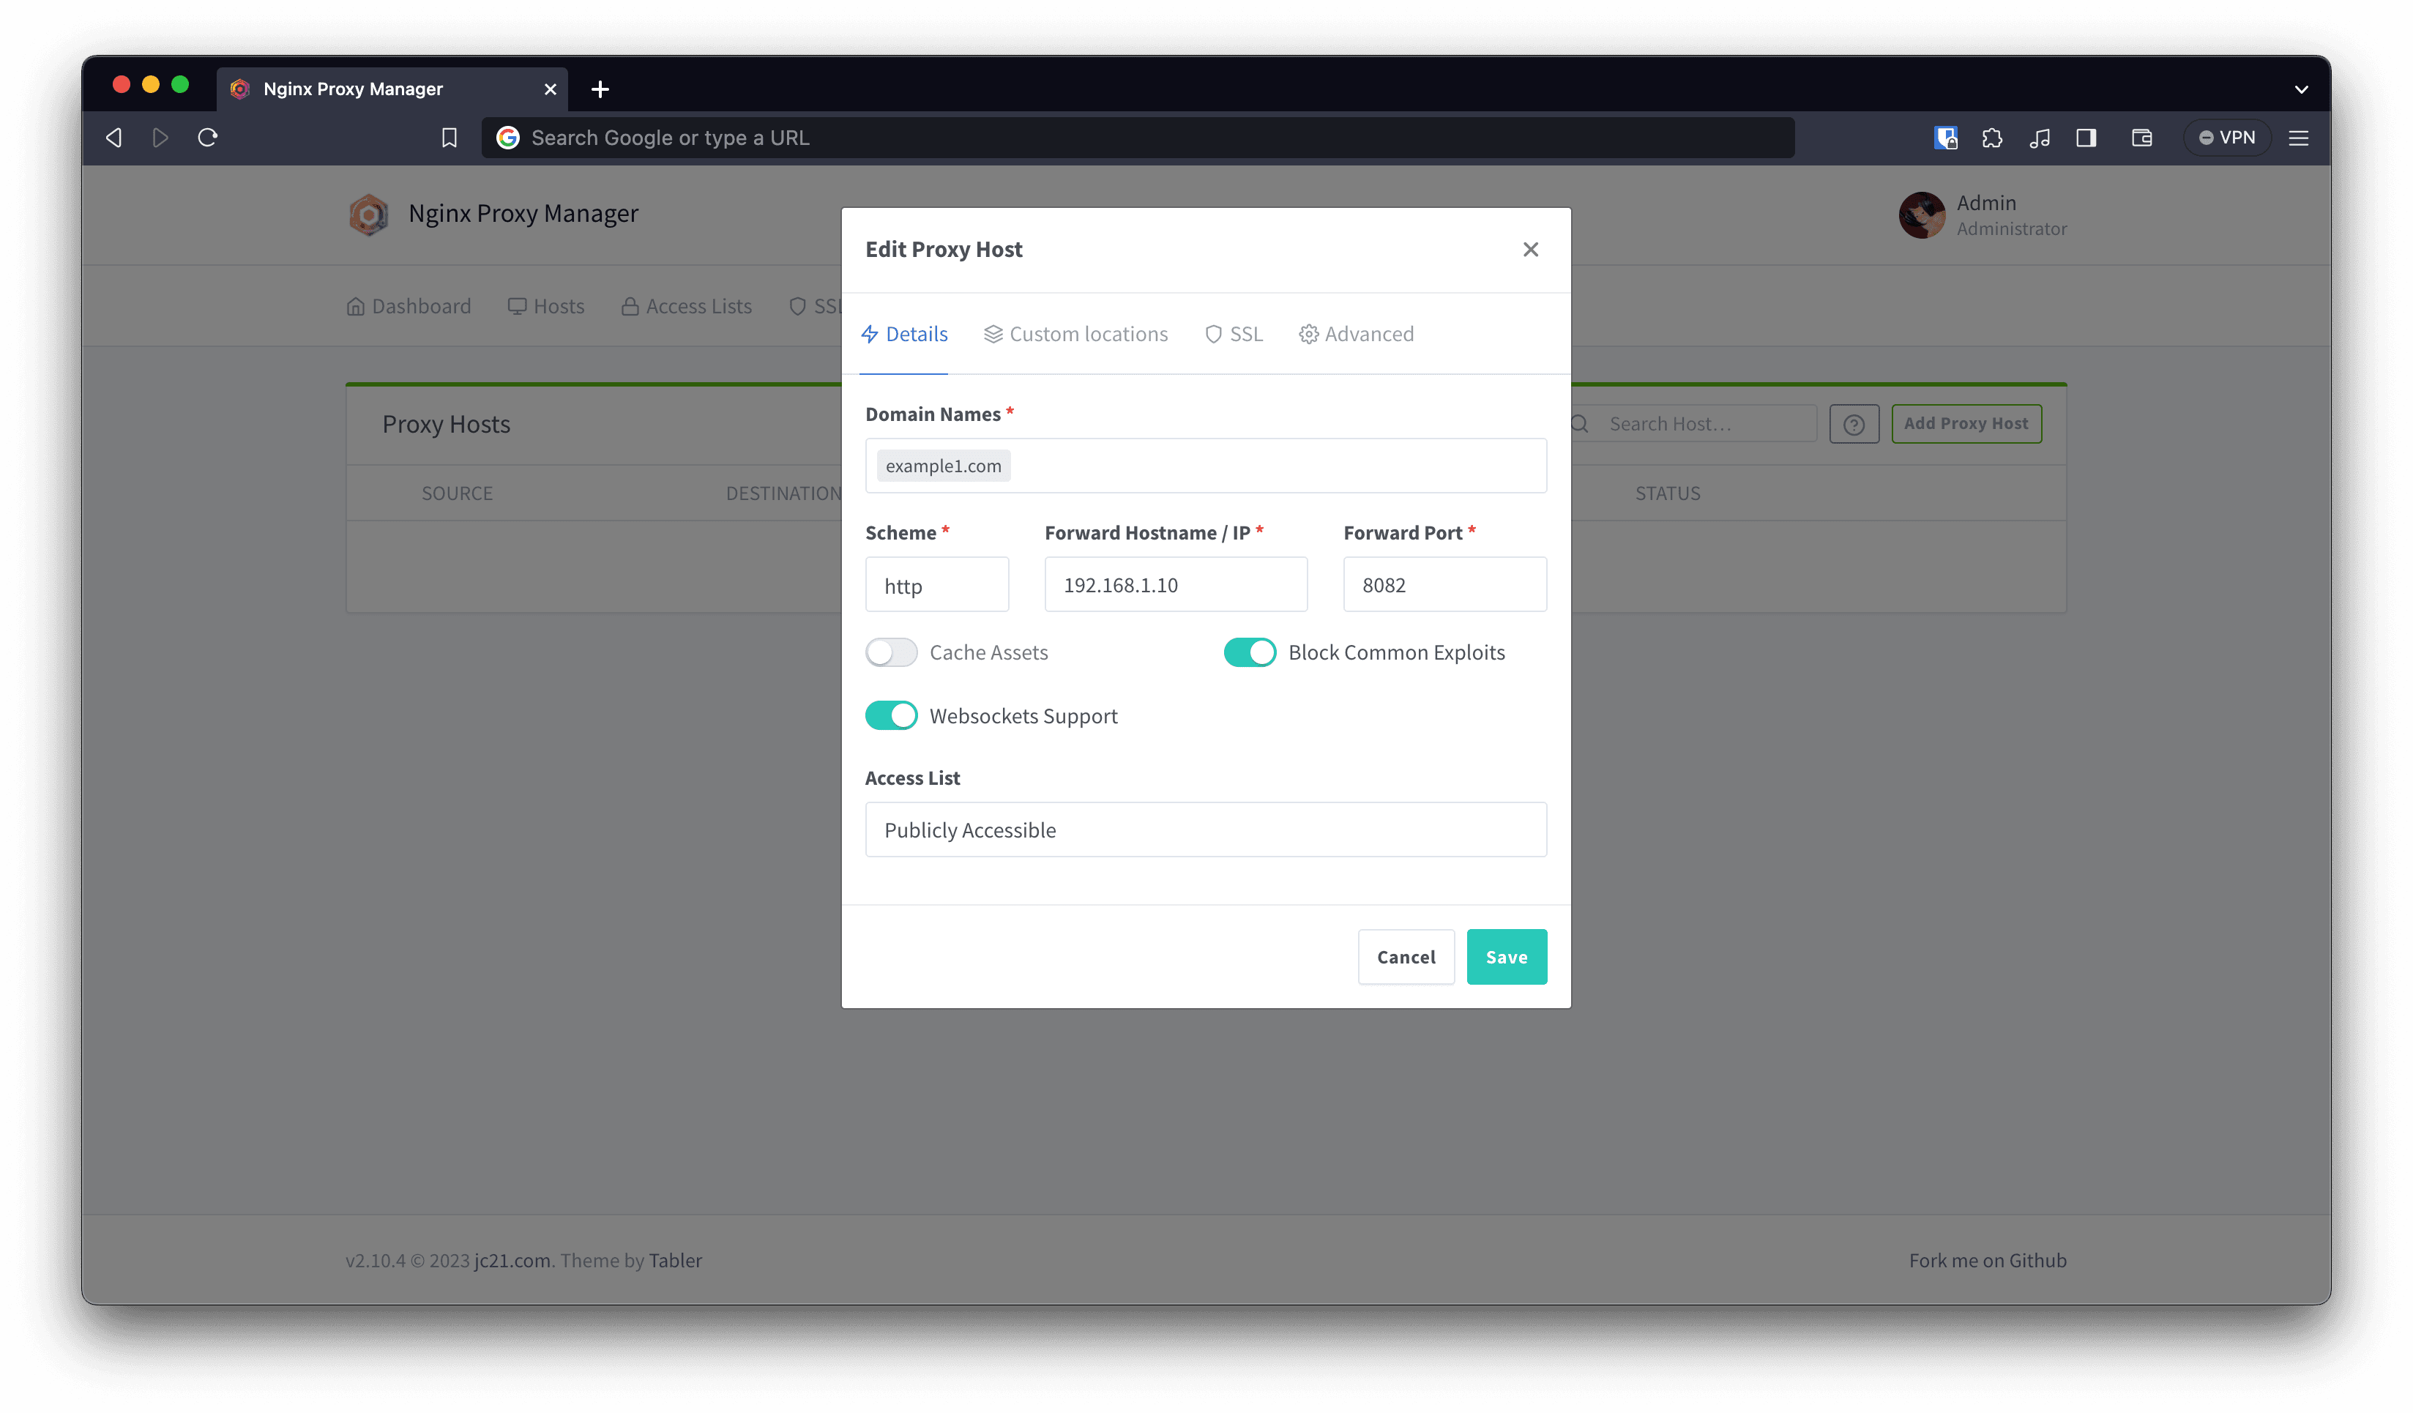Expand the tab list chevron

pos(2301,89)
